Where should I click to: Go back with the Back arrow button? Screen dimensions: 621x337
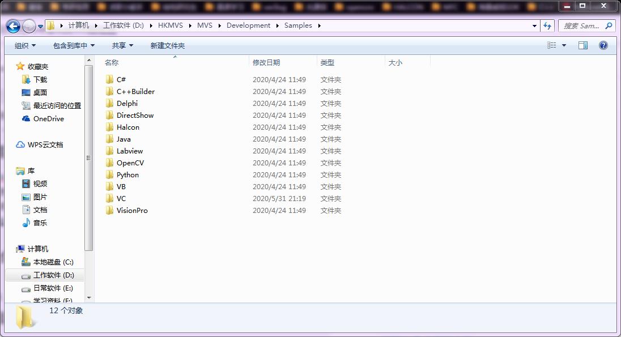13,26
